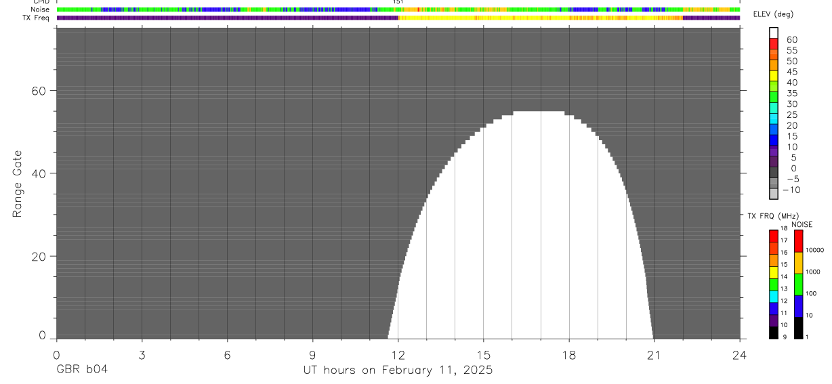
Task: Click the '10000' label on the noise scale
Action: point(814,250)
